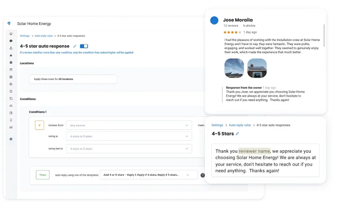337x203 pixels.
Task: Open the document page icon in sidebar
Action: click(11, 91)
